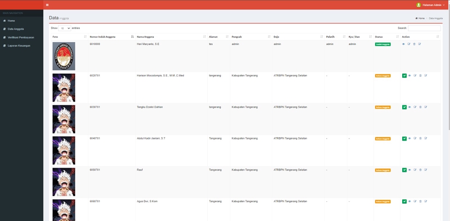The image size is (450, 221).
Task: Approve Agus Dwi with green check button
Action: (x=405, y=201)
